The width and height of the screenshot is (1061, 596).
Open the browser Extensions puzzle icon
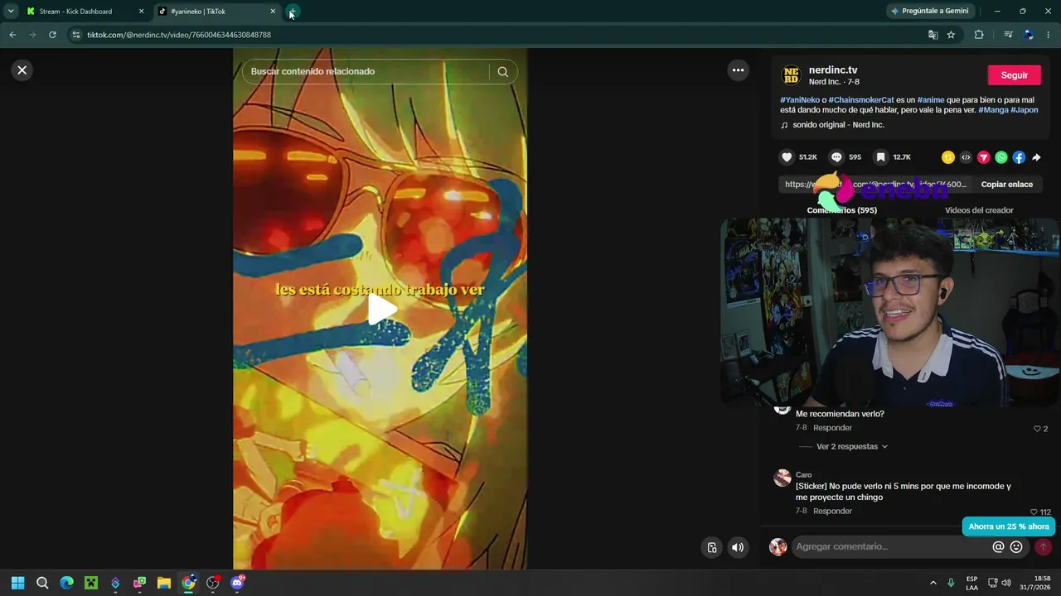979,35
